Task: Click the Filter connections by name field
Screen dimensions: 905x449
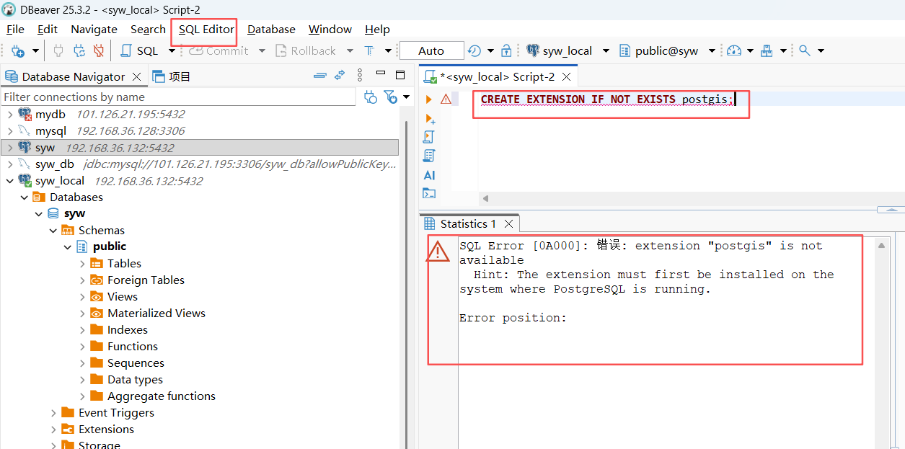Action: [178, 97]
